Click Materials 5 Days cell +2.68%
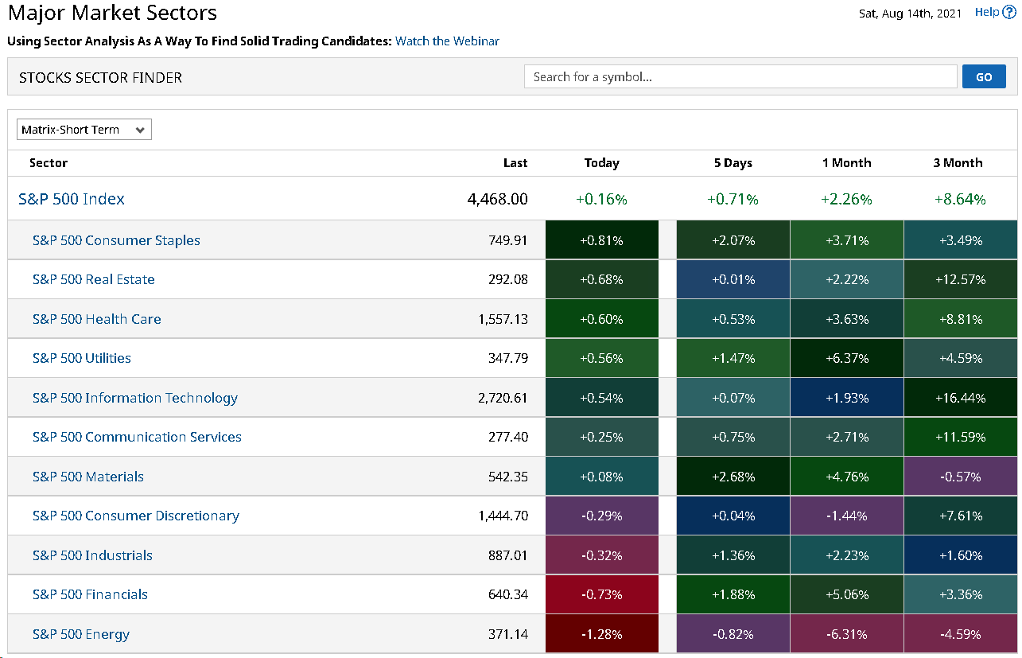 (733, 477)
